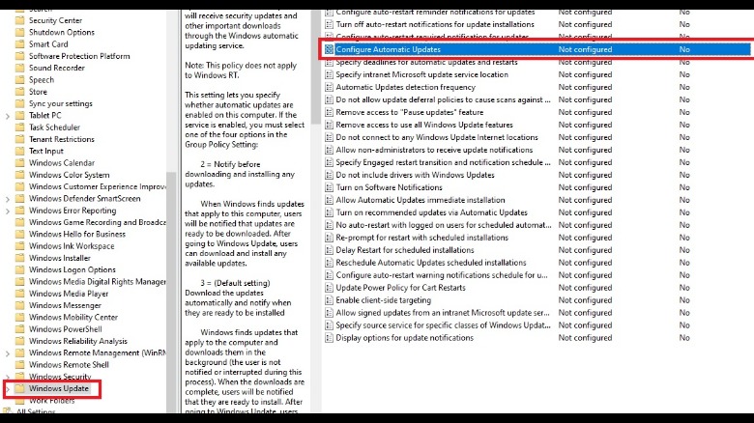Click the policy icon beside Specify intranet Microsoft update service location
The width and height of the screenshot is (754, 423).
[x=329, y=74]
